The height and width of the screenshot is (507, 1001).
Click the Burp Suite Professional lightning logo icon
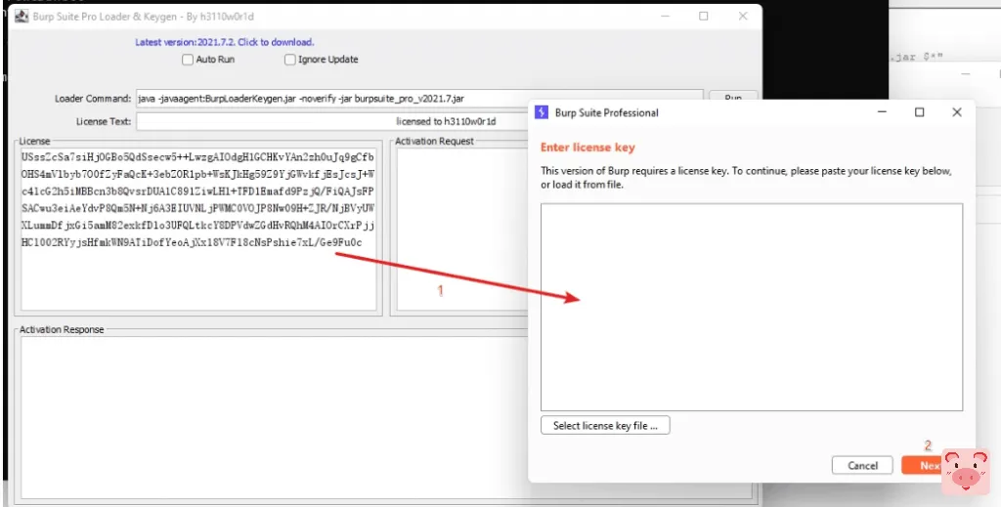(x=542, y=112)
